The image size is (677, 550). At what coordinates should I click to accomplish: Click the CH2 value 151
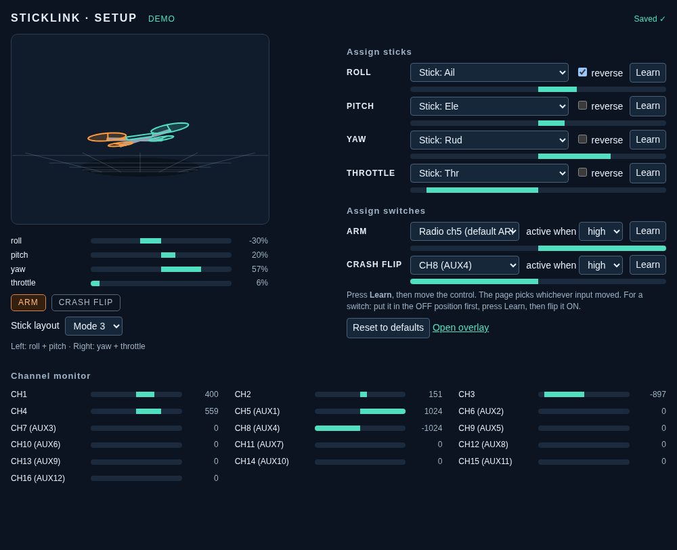pos(435,394)
